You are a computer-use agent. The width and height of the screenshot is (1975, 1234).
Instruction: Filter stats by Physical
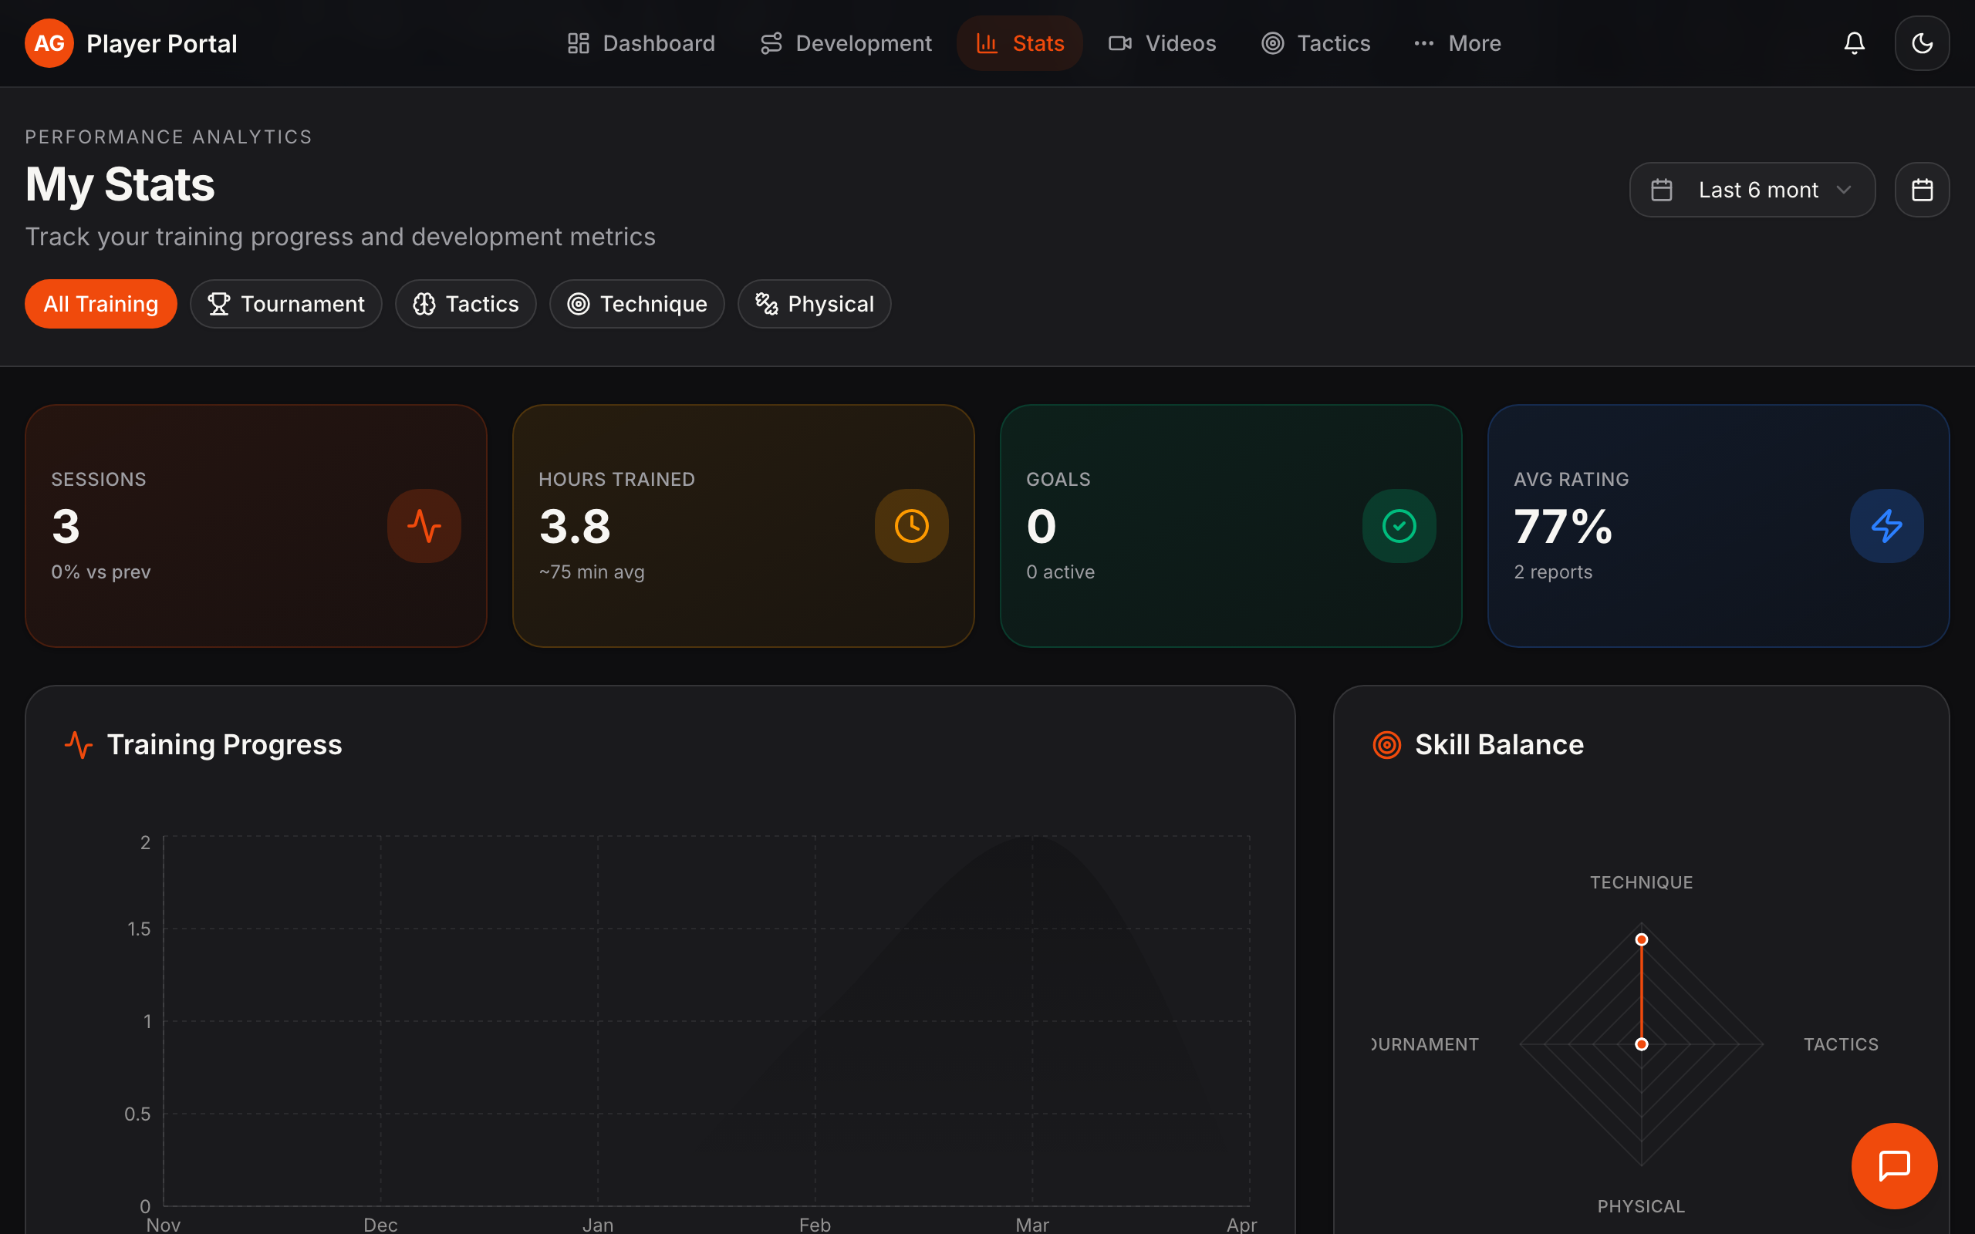pos(814,304)
